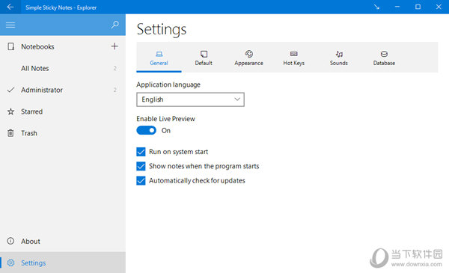Open the Application language dropdown
The width and height of the screenshot is (449, 273).
[190, 99]
